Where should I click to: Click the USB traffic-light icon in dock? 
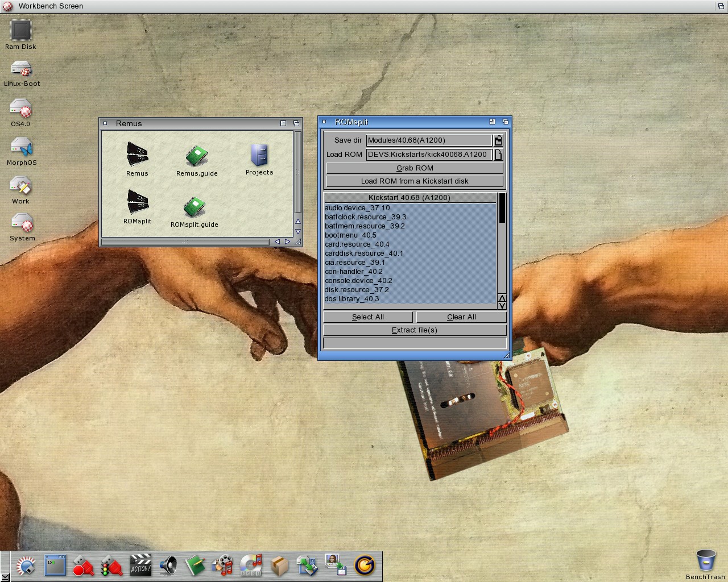[x=111, y=566]
